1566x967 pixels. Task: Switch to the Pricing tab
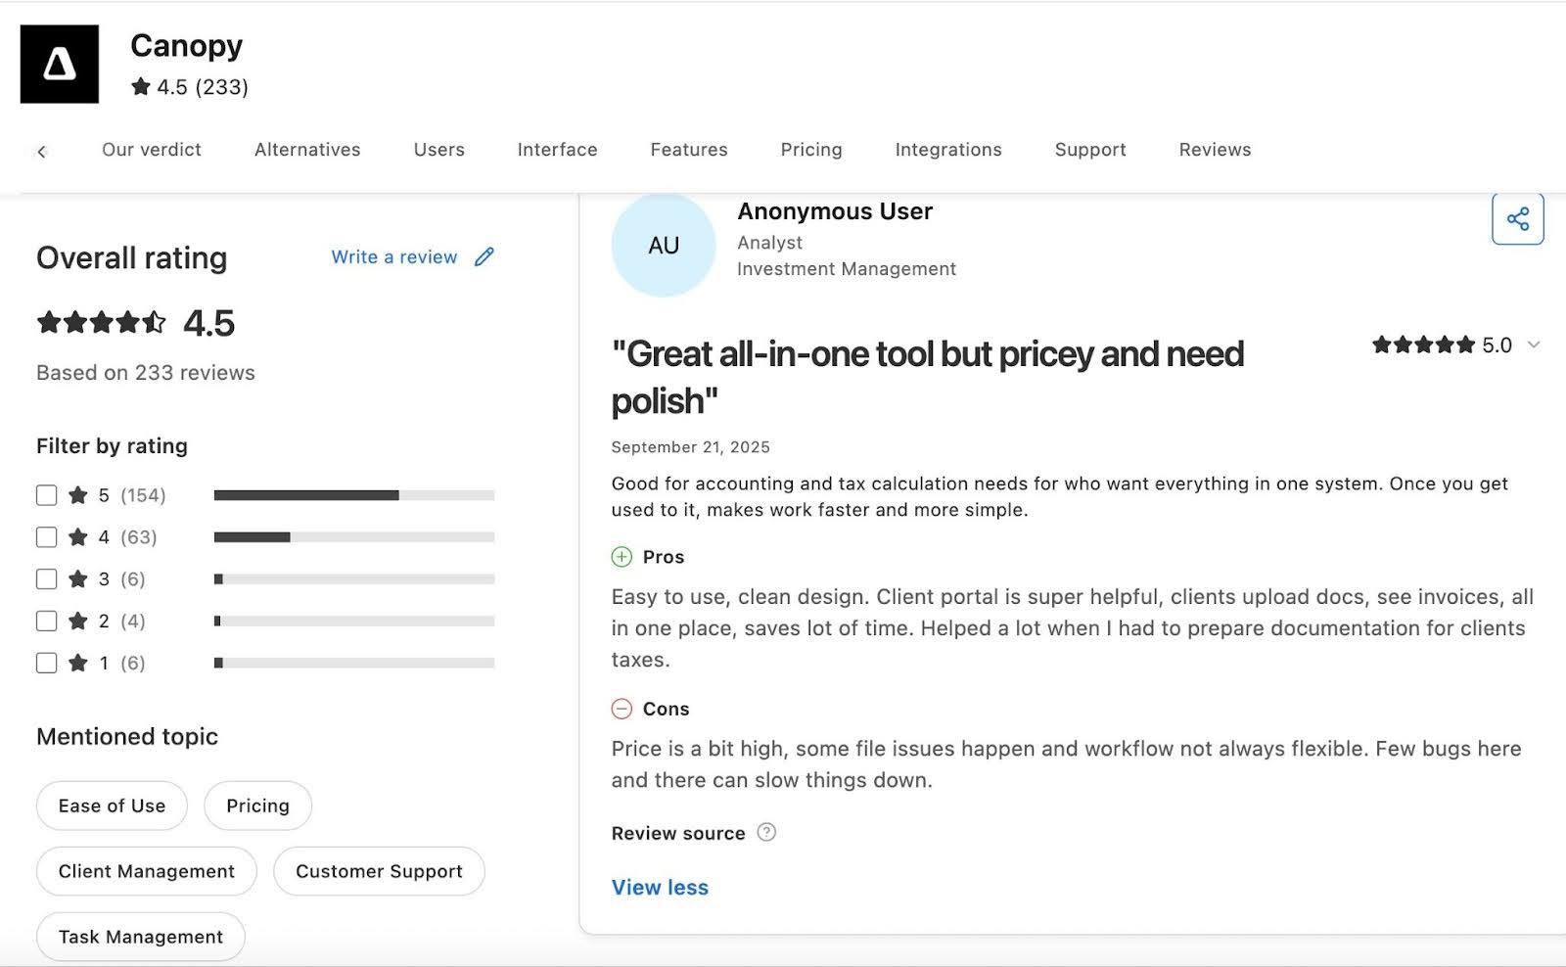[810, 150]
